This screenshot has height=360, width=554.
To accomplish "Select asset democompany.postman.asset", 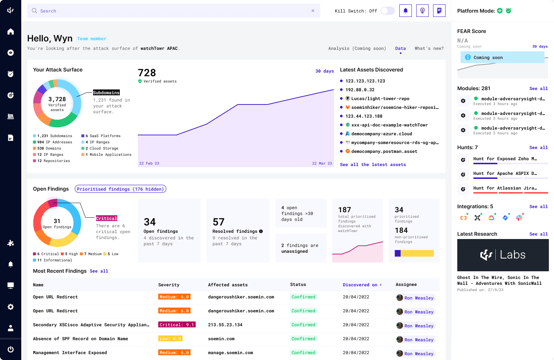I will pos(384,151).
